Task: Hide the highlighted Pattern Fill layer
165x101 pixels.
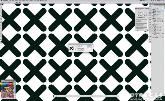Action: [x=152, y=11]
